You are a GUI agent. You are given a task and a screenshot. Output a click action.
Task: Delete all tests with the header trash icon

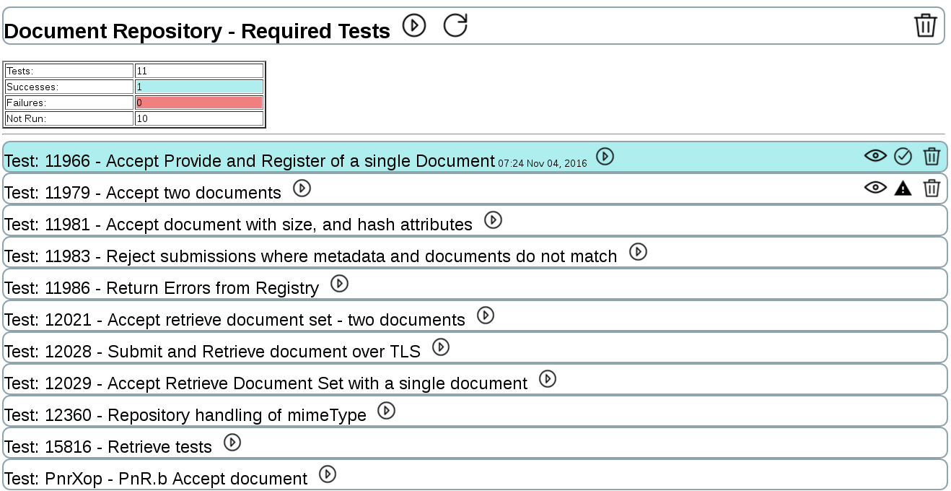(x=926, y=25)
